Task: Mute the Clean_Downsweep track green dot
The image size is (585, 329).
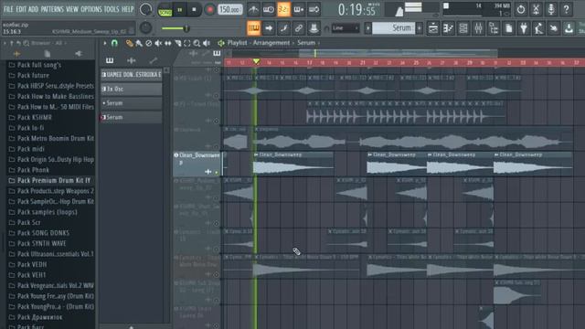Action: pos(216,173)
